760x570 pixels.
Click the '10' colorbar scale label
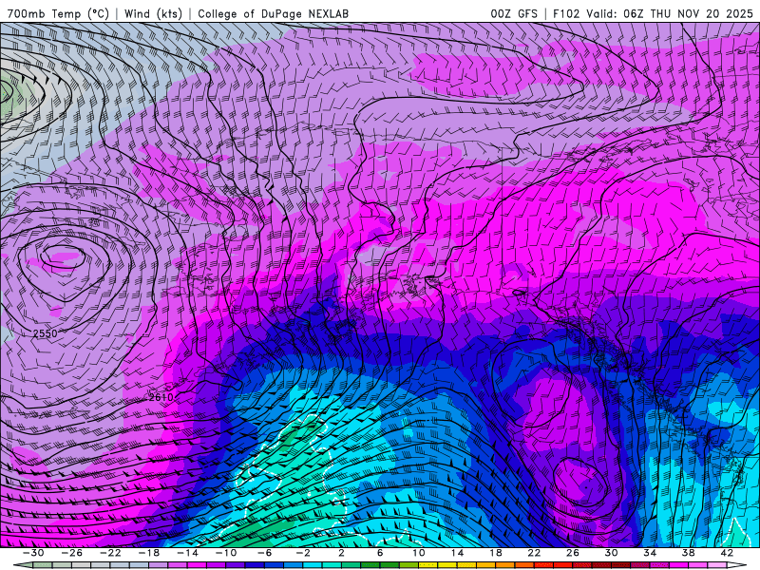419,553
